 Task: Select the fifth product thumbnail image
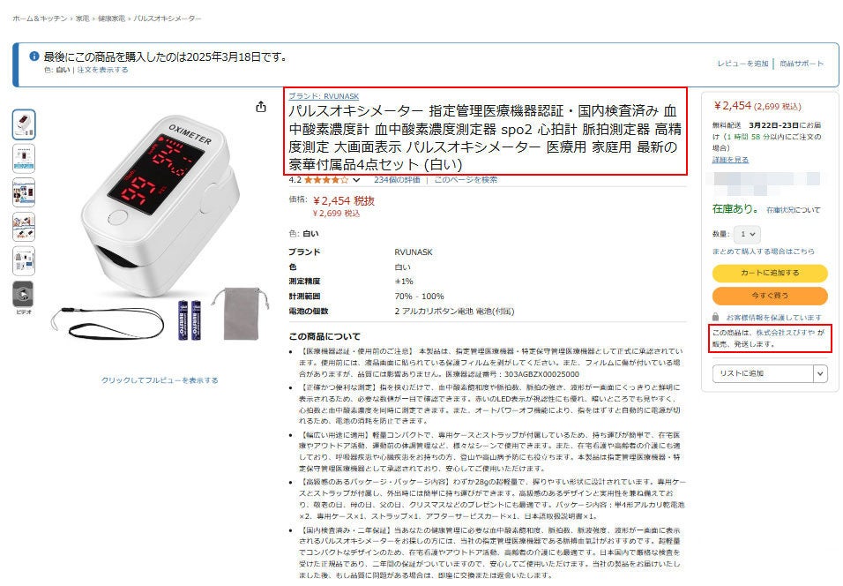[24, 261]
